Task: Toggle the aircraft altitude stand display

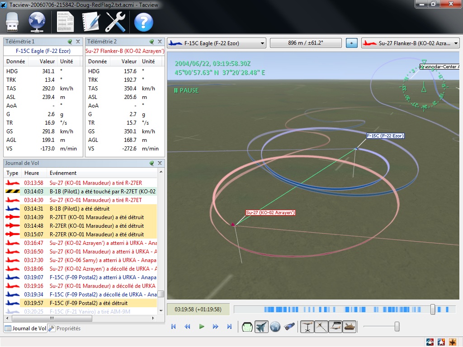Action: coord(307,327)
